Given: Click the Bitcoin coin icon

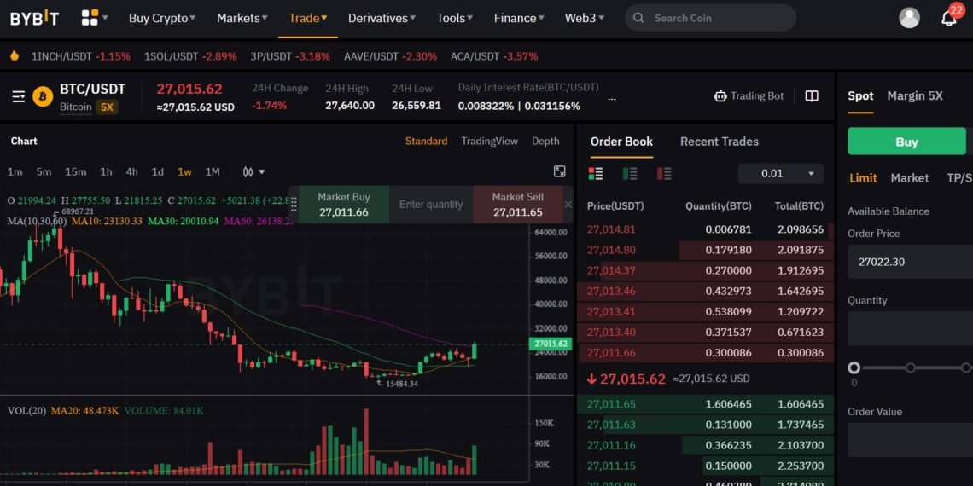Looking at the screenshot, I should point(43,96).
